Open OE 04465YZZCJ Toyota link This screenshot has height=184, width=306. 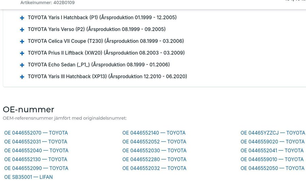click(x=273, y=133)
